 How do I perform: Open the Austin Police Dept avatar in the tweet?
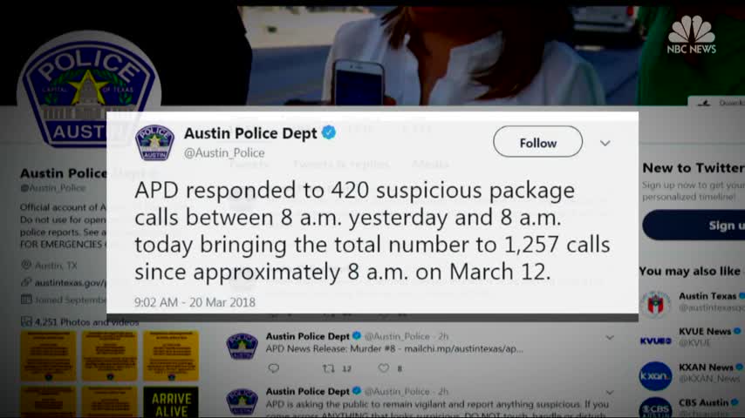[x=154, y=142]
